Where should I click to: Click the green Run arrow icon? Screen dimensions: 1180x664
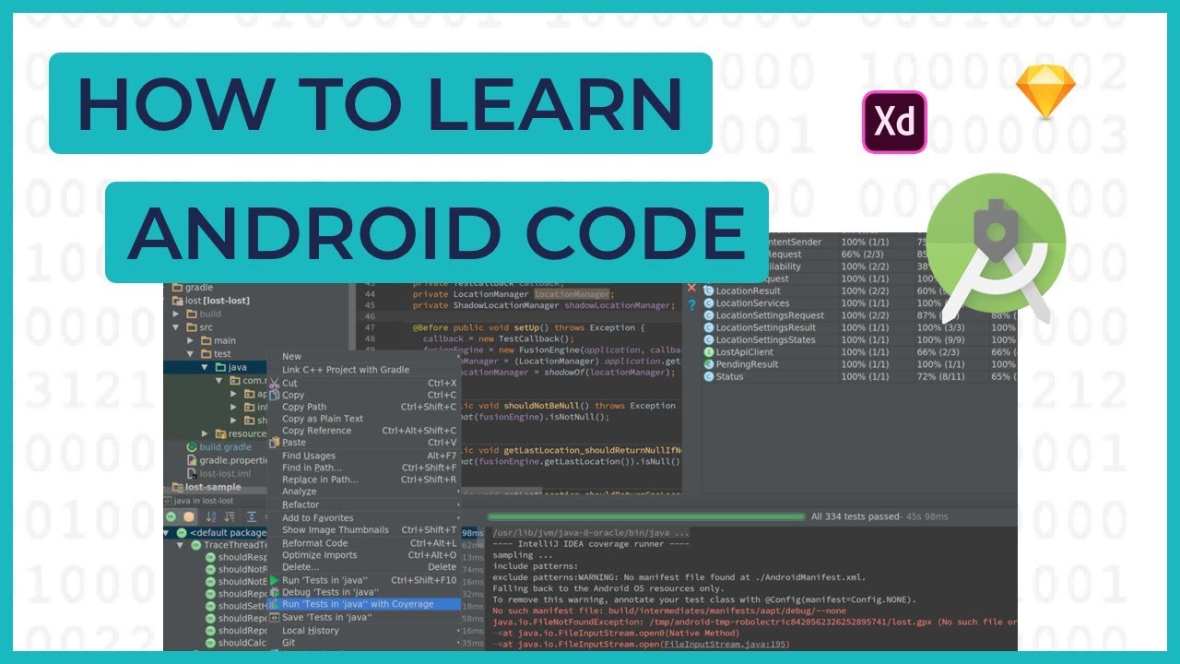point(274,580)
